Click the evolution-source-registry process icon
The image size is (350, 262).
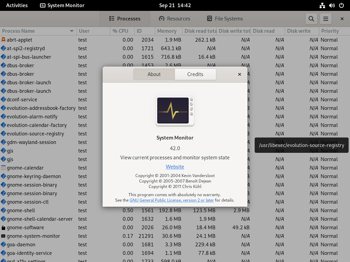3,133
